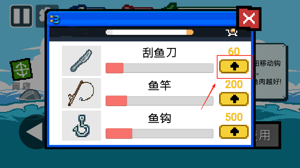Upgrade 鱼竿 with the yellow arrow button
The height and width of the screenshot is (168, 300).
click(x=234, y=99)
